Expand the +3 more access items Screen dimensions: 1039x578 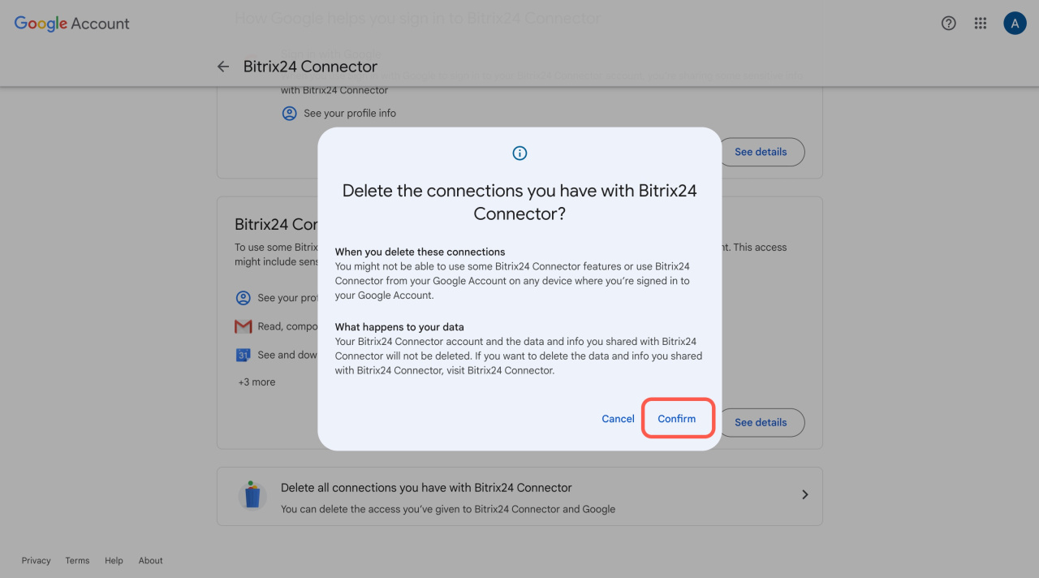point(257,382)
